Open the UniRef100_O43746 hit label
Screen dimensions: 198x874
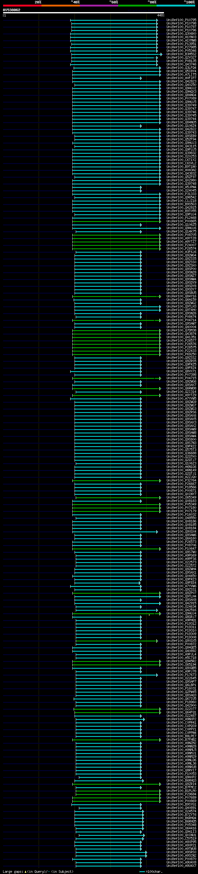click(x=181, y=64)
